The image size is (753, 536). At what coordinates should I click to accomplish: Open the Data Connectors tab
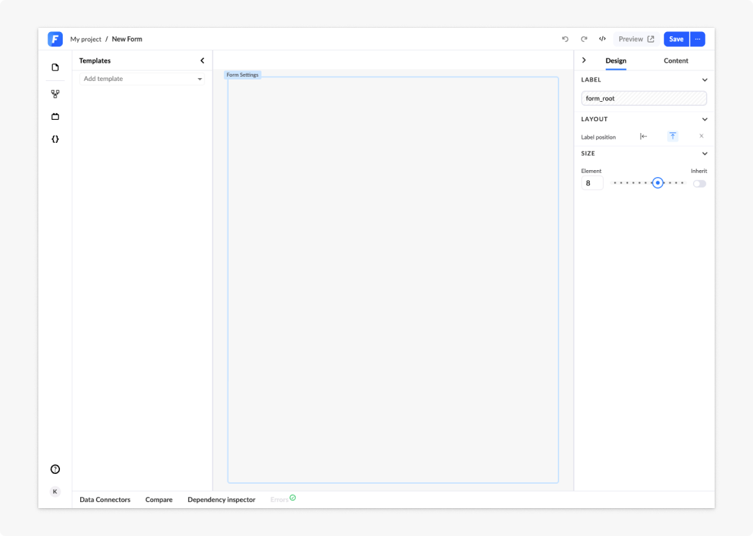[105, 500]
